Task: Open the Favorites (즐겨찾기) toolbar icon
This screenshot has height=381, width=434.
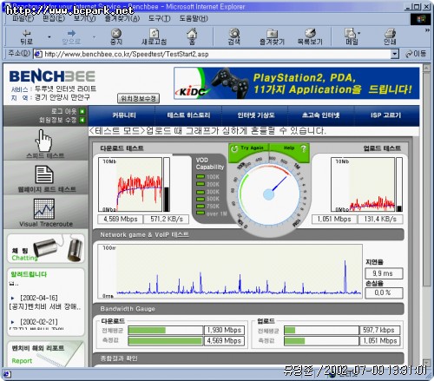Action: point(272,33)
